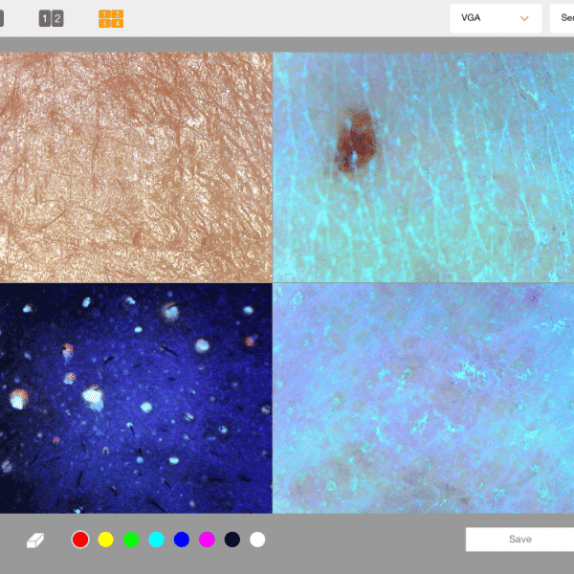Select the light purple skin image panel

[424, 398]
